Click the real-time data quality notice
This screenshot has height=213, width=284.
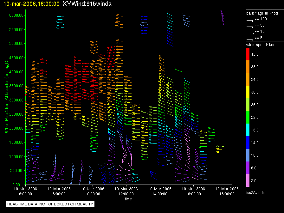pos(50,204)
